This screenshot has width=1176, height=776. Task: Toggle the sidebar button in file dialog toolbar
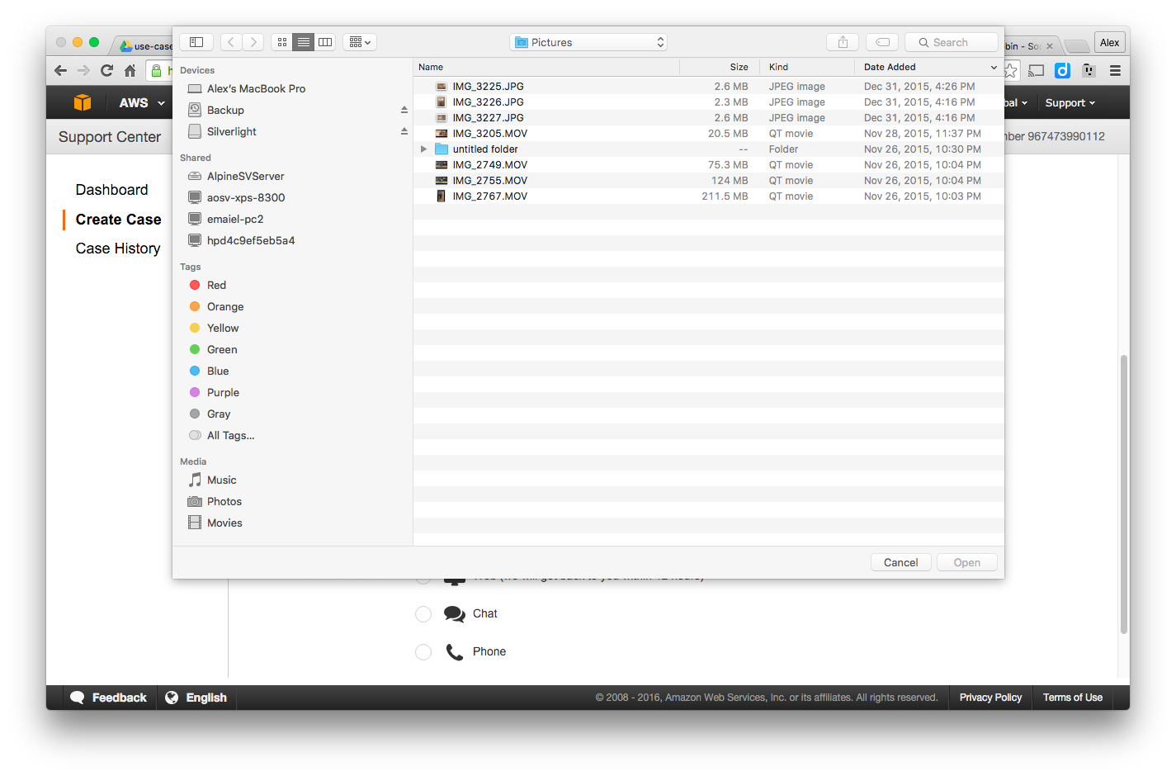pyautogui.click(x=196, y=42)
